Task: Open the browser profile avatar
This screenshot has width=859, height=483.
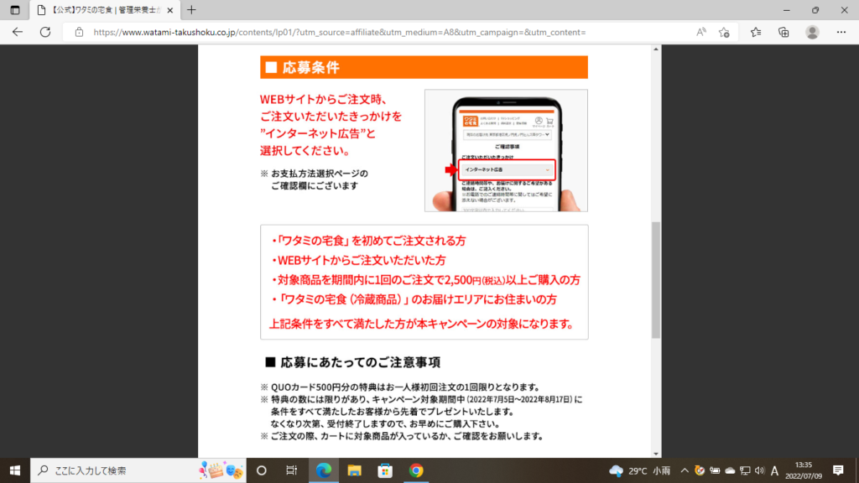Action: click(x=812, y=32)
